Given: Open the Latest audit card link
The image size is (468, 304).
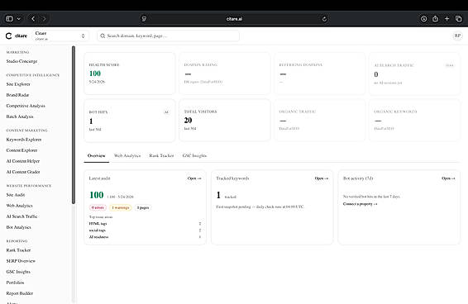Looking at the screenshot, I should 194,178.
